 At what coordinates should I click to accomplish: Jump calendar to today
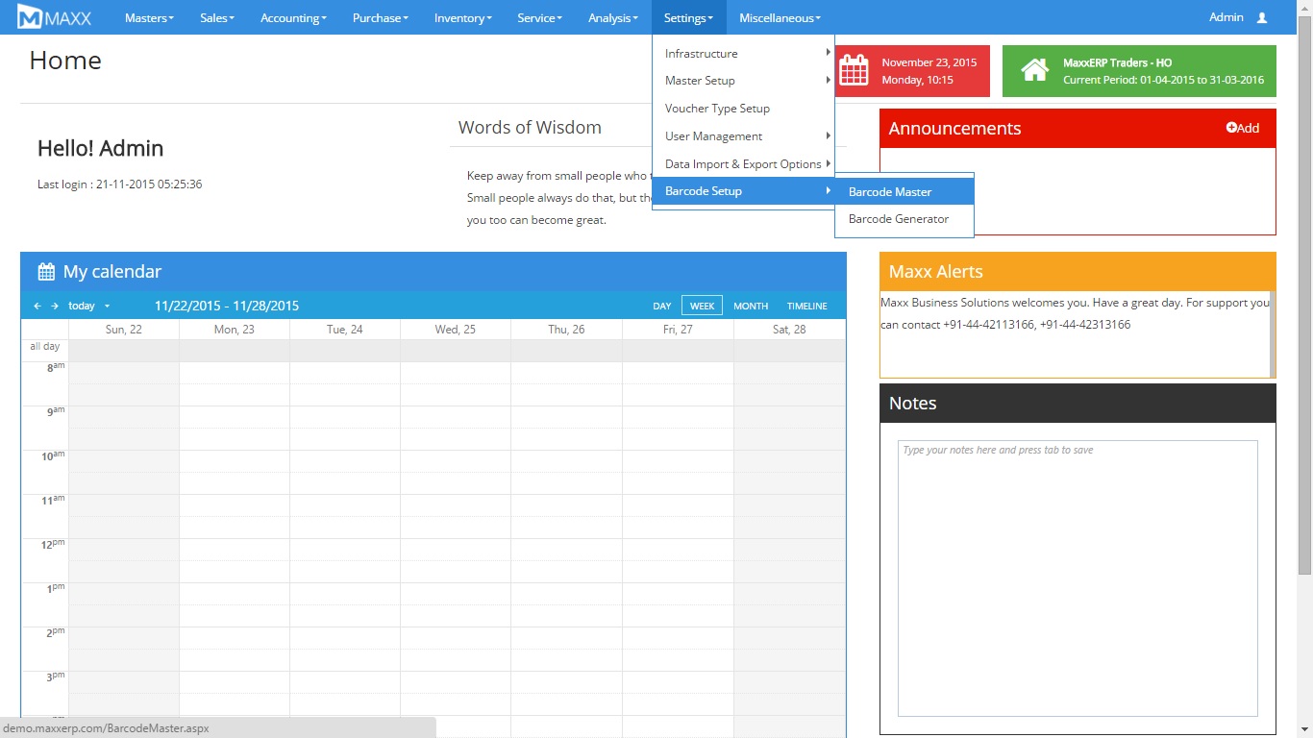[x=82, y=307]
